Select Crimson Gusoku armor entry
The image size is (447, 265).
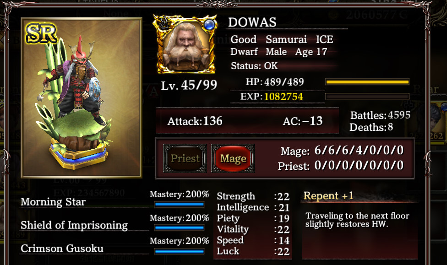click(x=62, y=249)
